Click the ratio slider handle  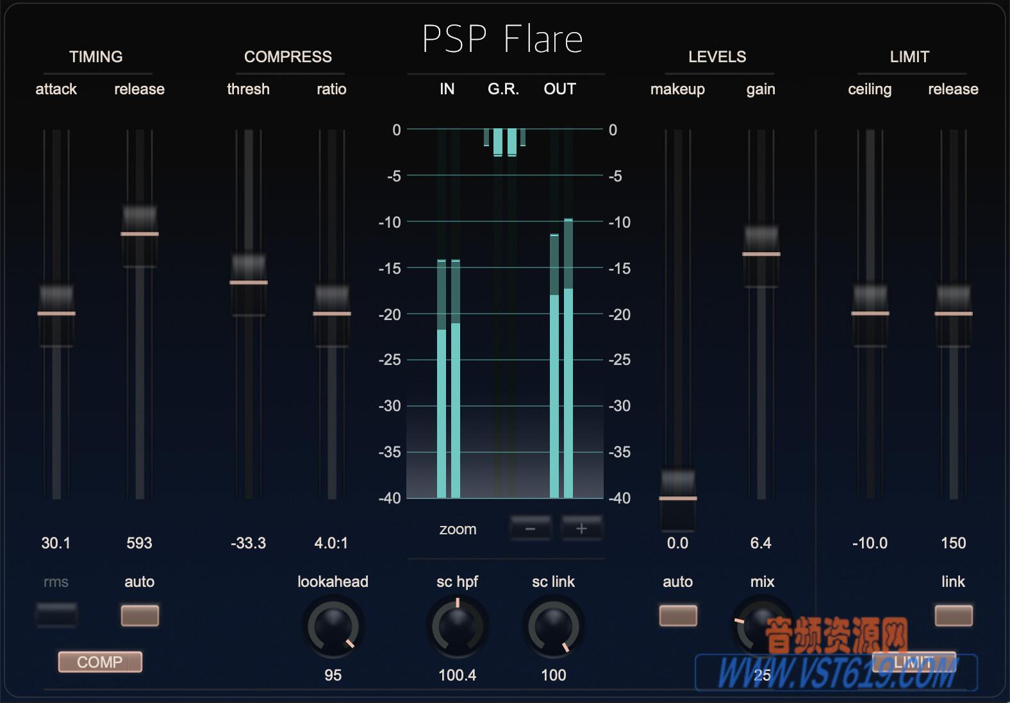[332, 314]
